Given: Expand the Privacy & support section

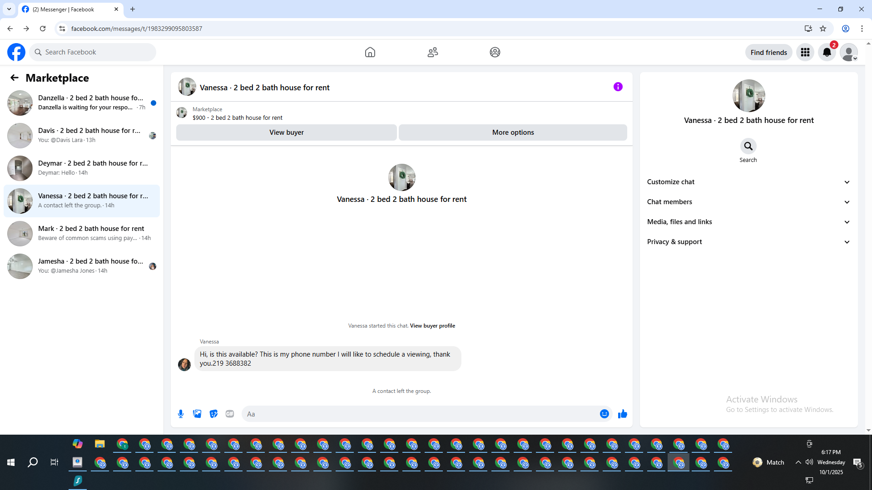Looking at the screenshot, I should pos(748,242).
